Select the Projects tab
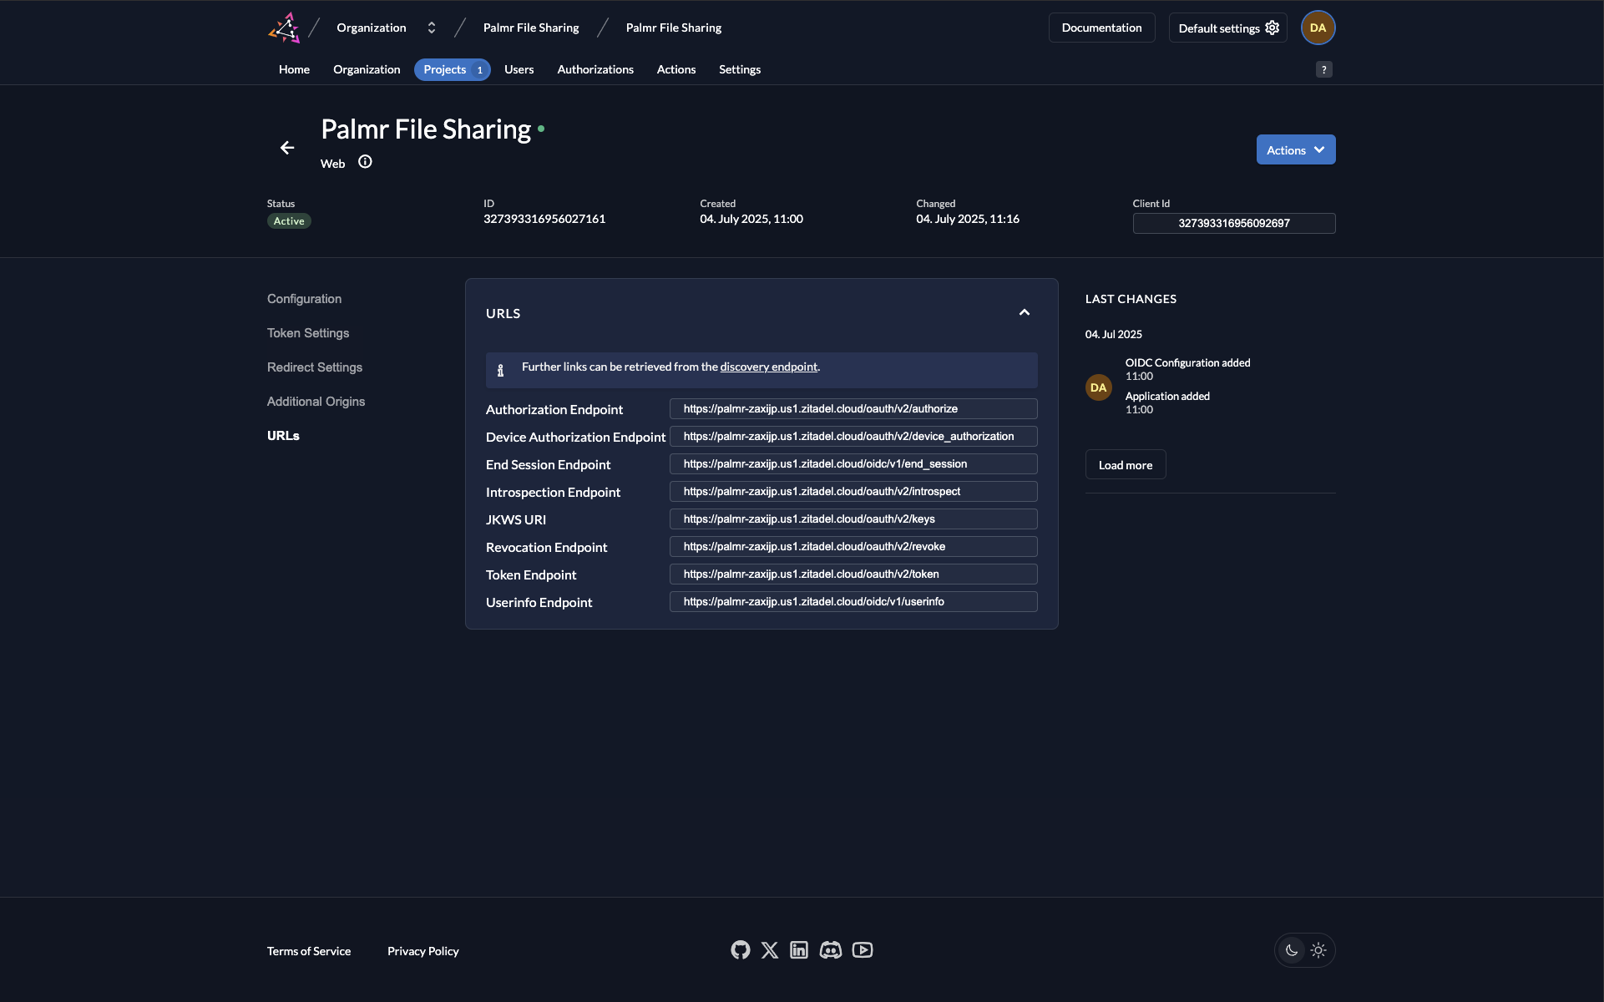The image size is (1604, 1002). 452,69
